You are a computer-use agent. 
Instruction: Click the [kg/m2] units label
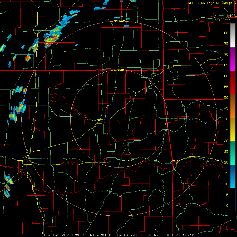[x=222, y=18]
